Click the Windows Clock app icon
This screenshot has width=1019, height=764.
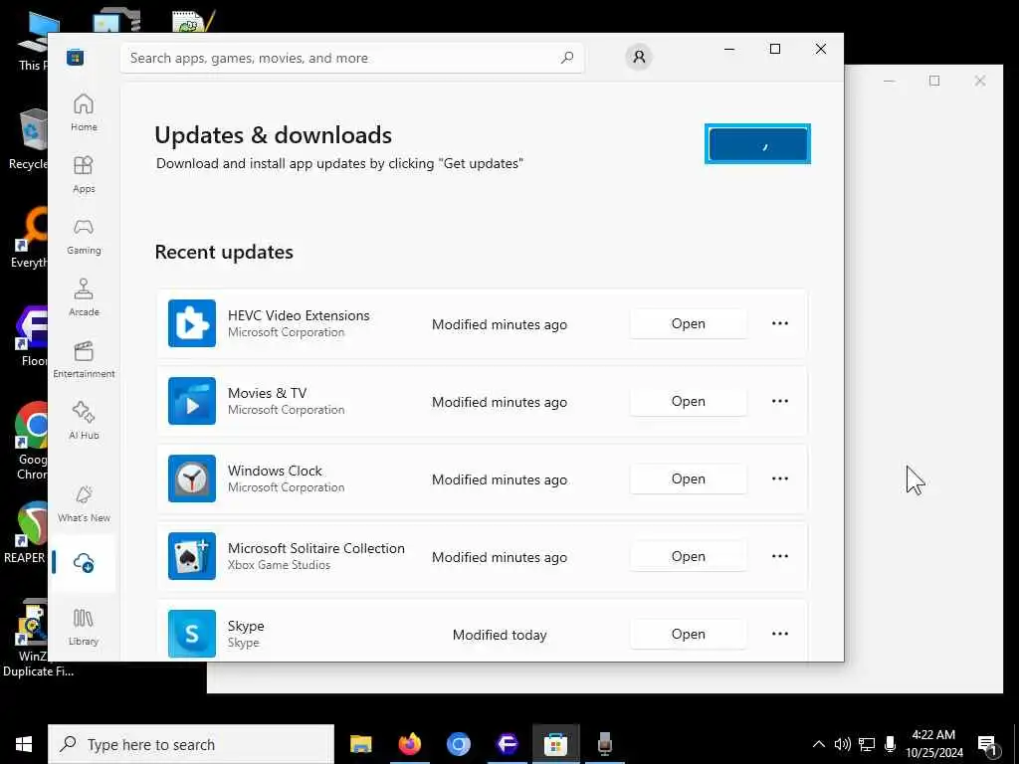click(x=192, y=478)
